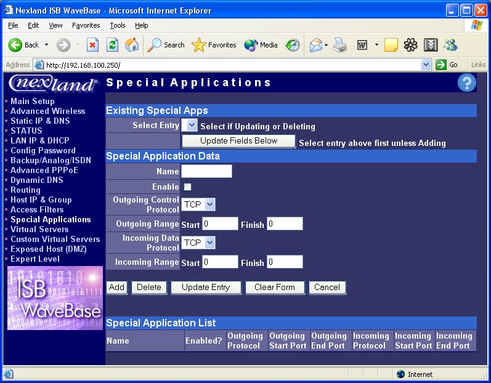
Task: Open the View menu
Action: pyautogui.click(x=55, y=25)
